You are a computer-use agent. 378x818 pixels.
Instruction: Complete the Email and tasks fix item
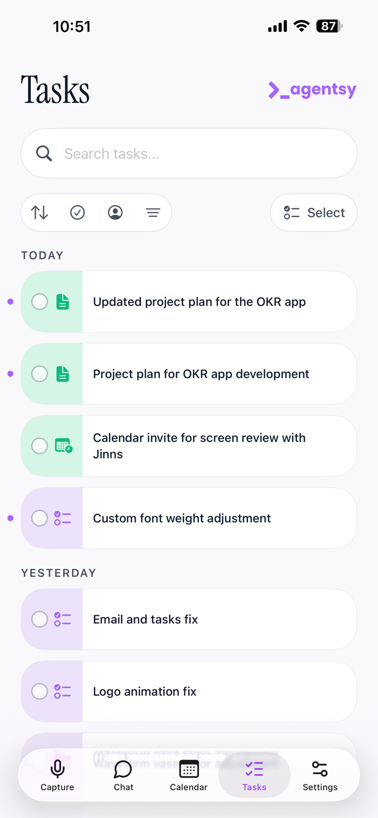(39, 619)
